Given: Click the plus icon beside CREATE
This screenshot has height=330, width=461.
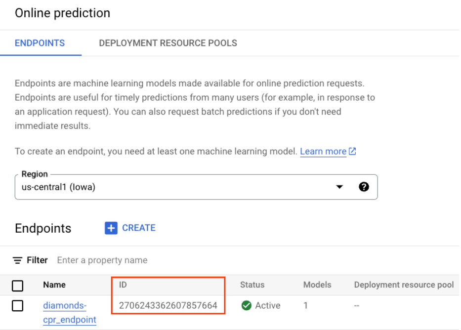Looking at the screenshot, I should click(111, 228).
